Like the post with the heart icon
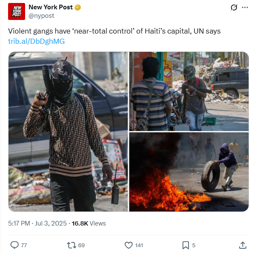255x254 pixels. pos(129,245)
